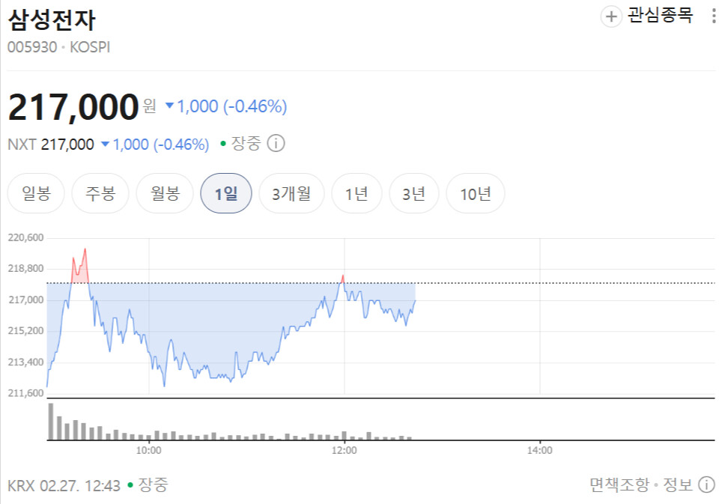The width and height of the screenshot is (719, 504).
Task: Switch chart range to 3년
Action: [x=413, y=194]
